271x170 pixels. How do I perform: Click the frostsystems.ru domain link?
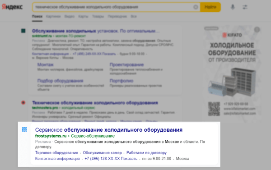pyautogui.click(x=51, y=136)
